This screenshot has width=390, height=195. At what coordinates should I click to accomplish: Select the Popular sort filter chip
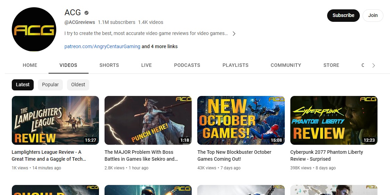click(x=50, y=85)
